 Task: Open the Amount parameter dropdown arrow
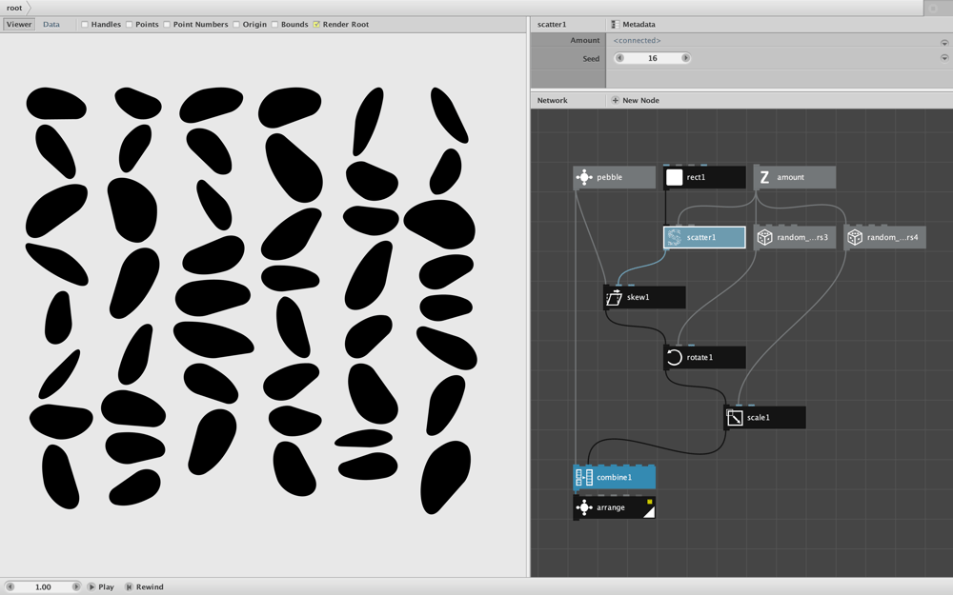coord(944,43)
